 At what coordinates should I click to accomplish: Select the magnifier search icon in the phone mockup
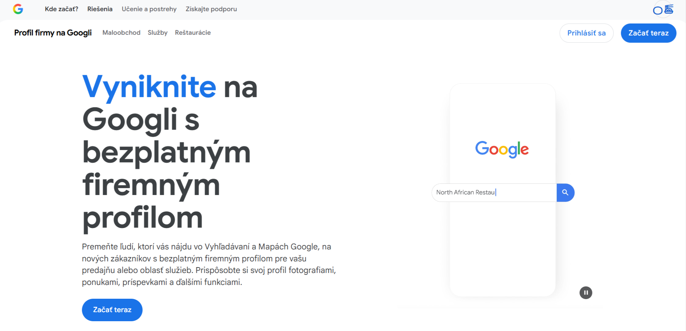(x=565, y=193)
